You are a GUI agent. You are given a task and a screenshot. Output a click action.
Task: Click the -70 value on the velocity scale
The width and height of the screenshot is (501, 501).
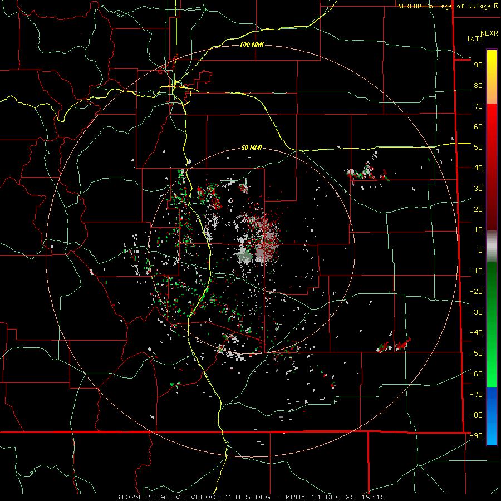click(x=476, y=395)
